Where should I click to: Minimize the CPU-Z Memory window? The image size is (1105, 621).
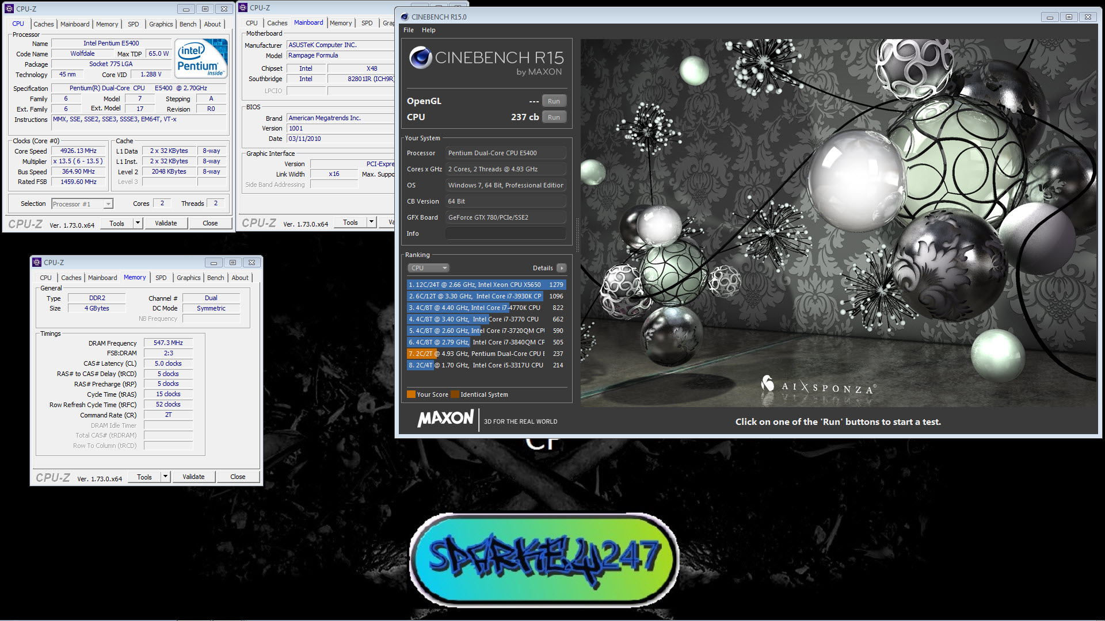click(214, 262)
